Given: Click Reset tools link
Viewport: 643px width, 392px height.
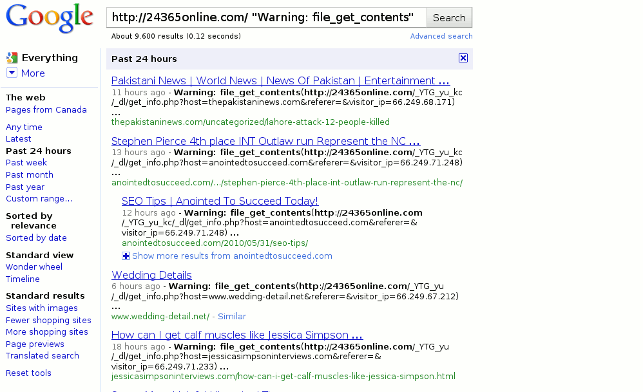Looking at the screenshot, I should [28, 373].
